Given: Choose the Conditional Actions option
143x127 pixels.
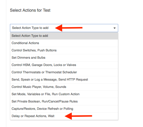Looking at the screenshot, I should 64,43.
